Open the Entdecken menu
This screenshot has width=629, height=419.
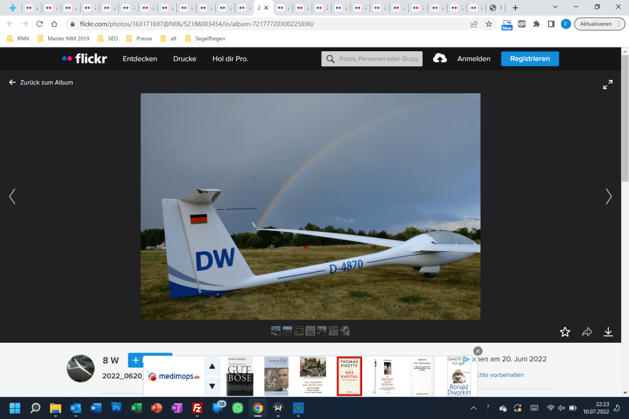click(140, 59)
